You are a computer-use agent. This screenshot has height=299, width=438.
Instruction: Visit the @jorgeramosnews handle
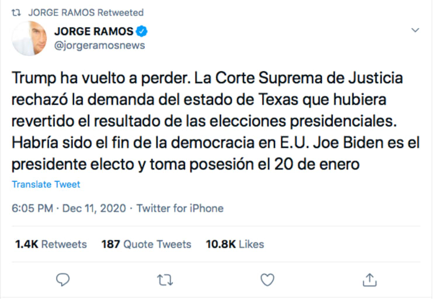pyautogui.click(x=99, y=45)
